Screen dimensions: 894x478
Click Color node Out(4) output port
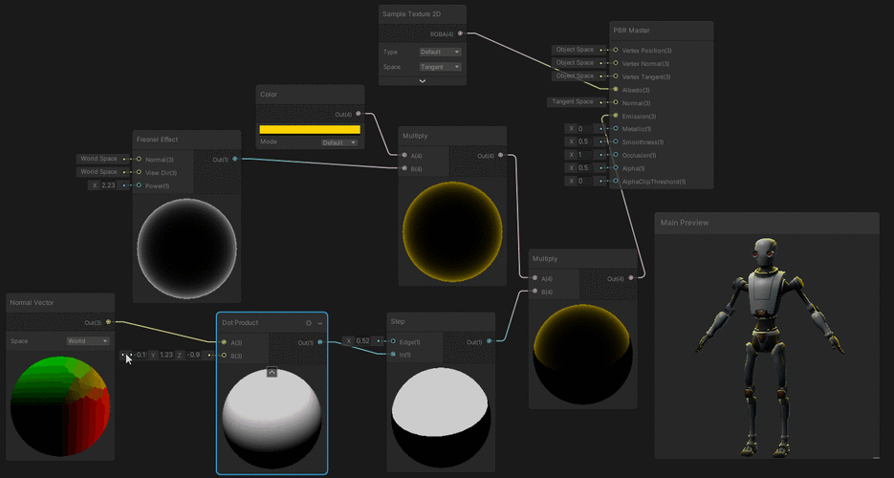point(359,115)
